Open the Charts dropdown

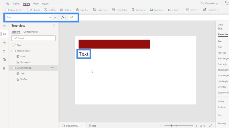(x=175, y=10)
